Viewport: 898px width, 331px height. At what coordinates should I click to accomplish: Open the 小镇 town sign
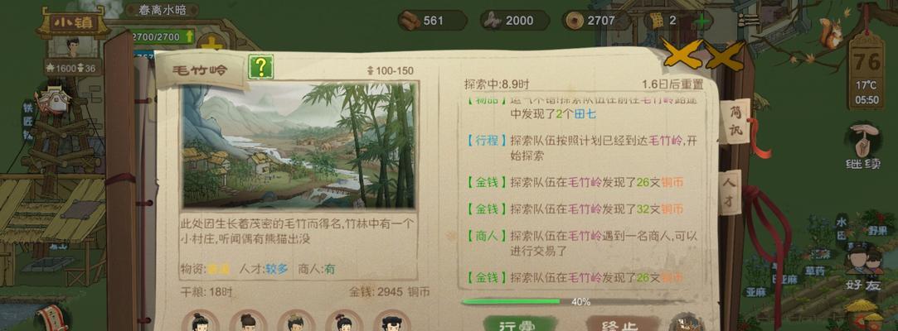pos(72,23)
